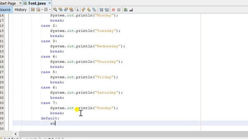This screenshot has height=139, width=248.
Task: Click the println("Thursday") line
Action: 86,62
